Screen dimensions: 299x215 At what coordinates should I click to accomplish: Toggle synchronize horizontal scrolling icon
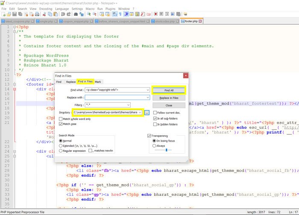click(107, 14)
